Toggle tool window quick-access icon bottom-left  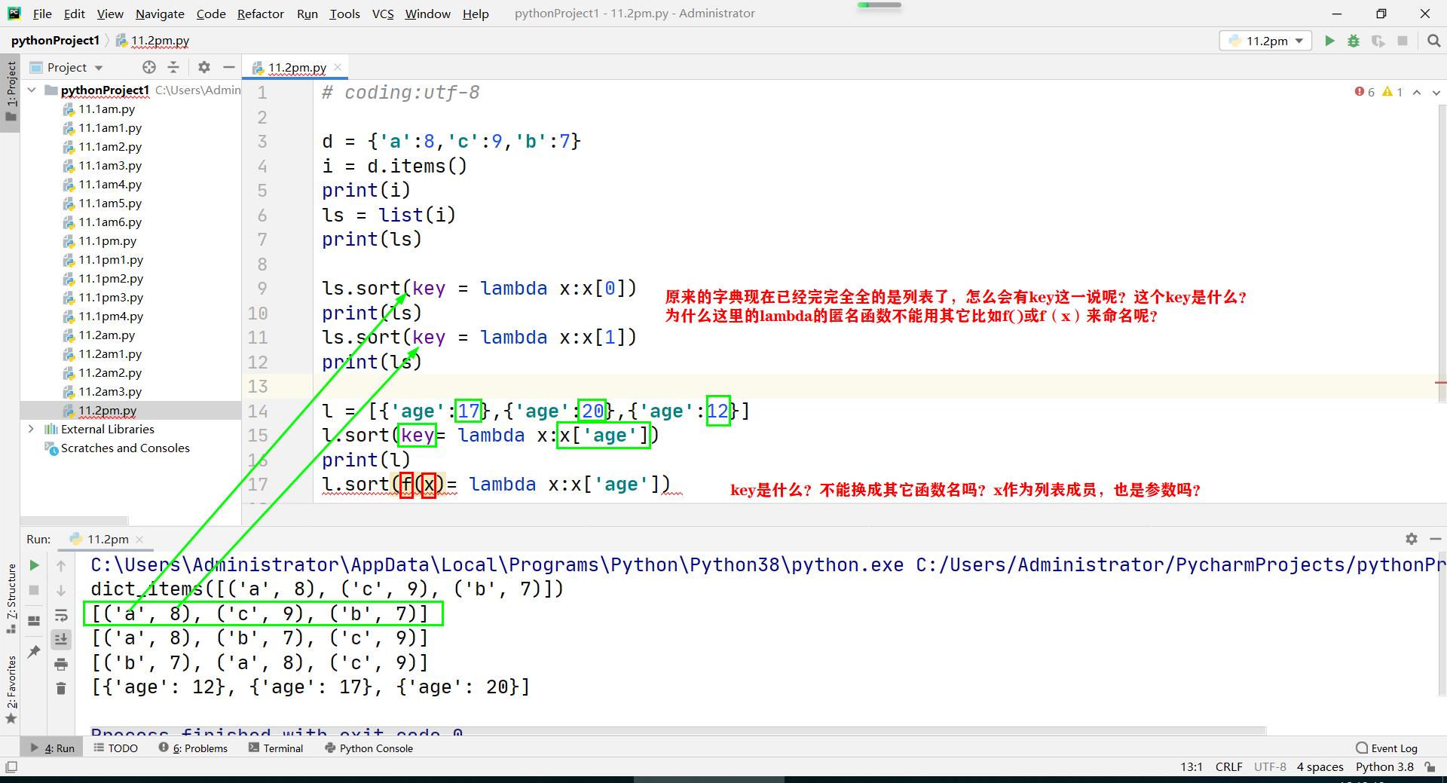(11, 767)
